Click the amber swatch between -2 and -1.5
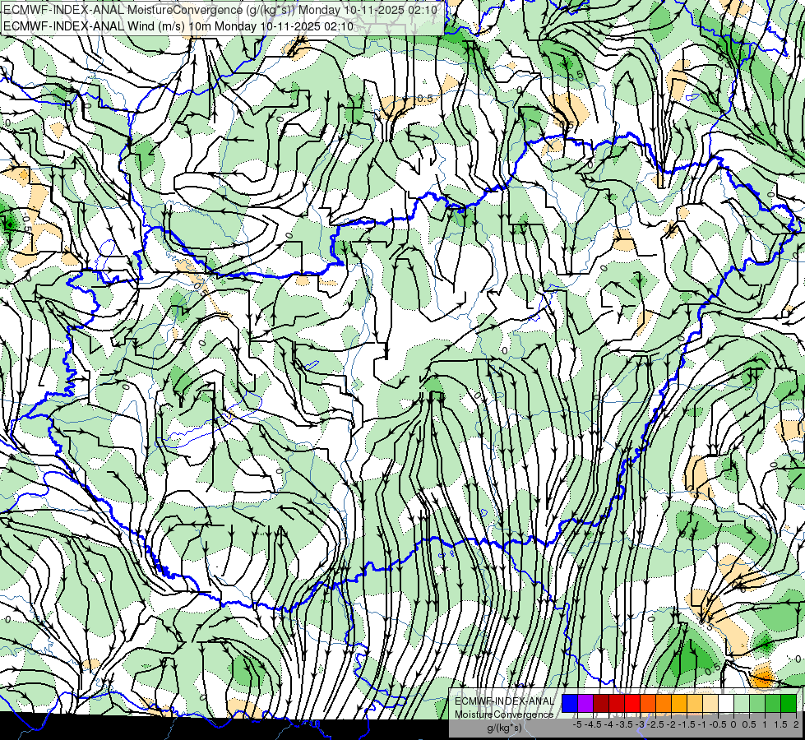The image size is (805, 740). coord(679,703)
